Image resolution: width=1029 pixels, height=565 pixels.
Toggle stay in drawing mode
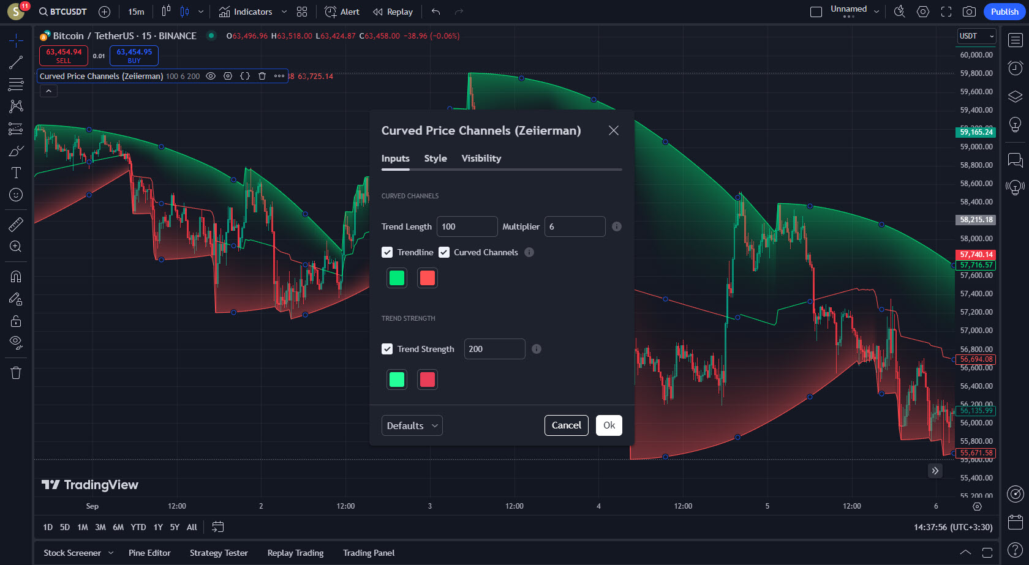click(16, 299)
